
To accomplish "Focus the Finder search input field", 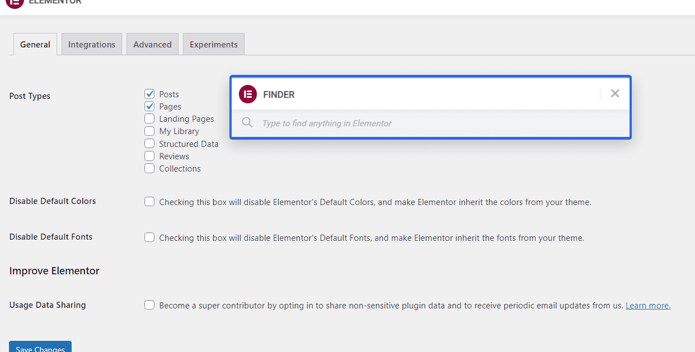I will pos(430,123).
